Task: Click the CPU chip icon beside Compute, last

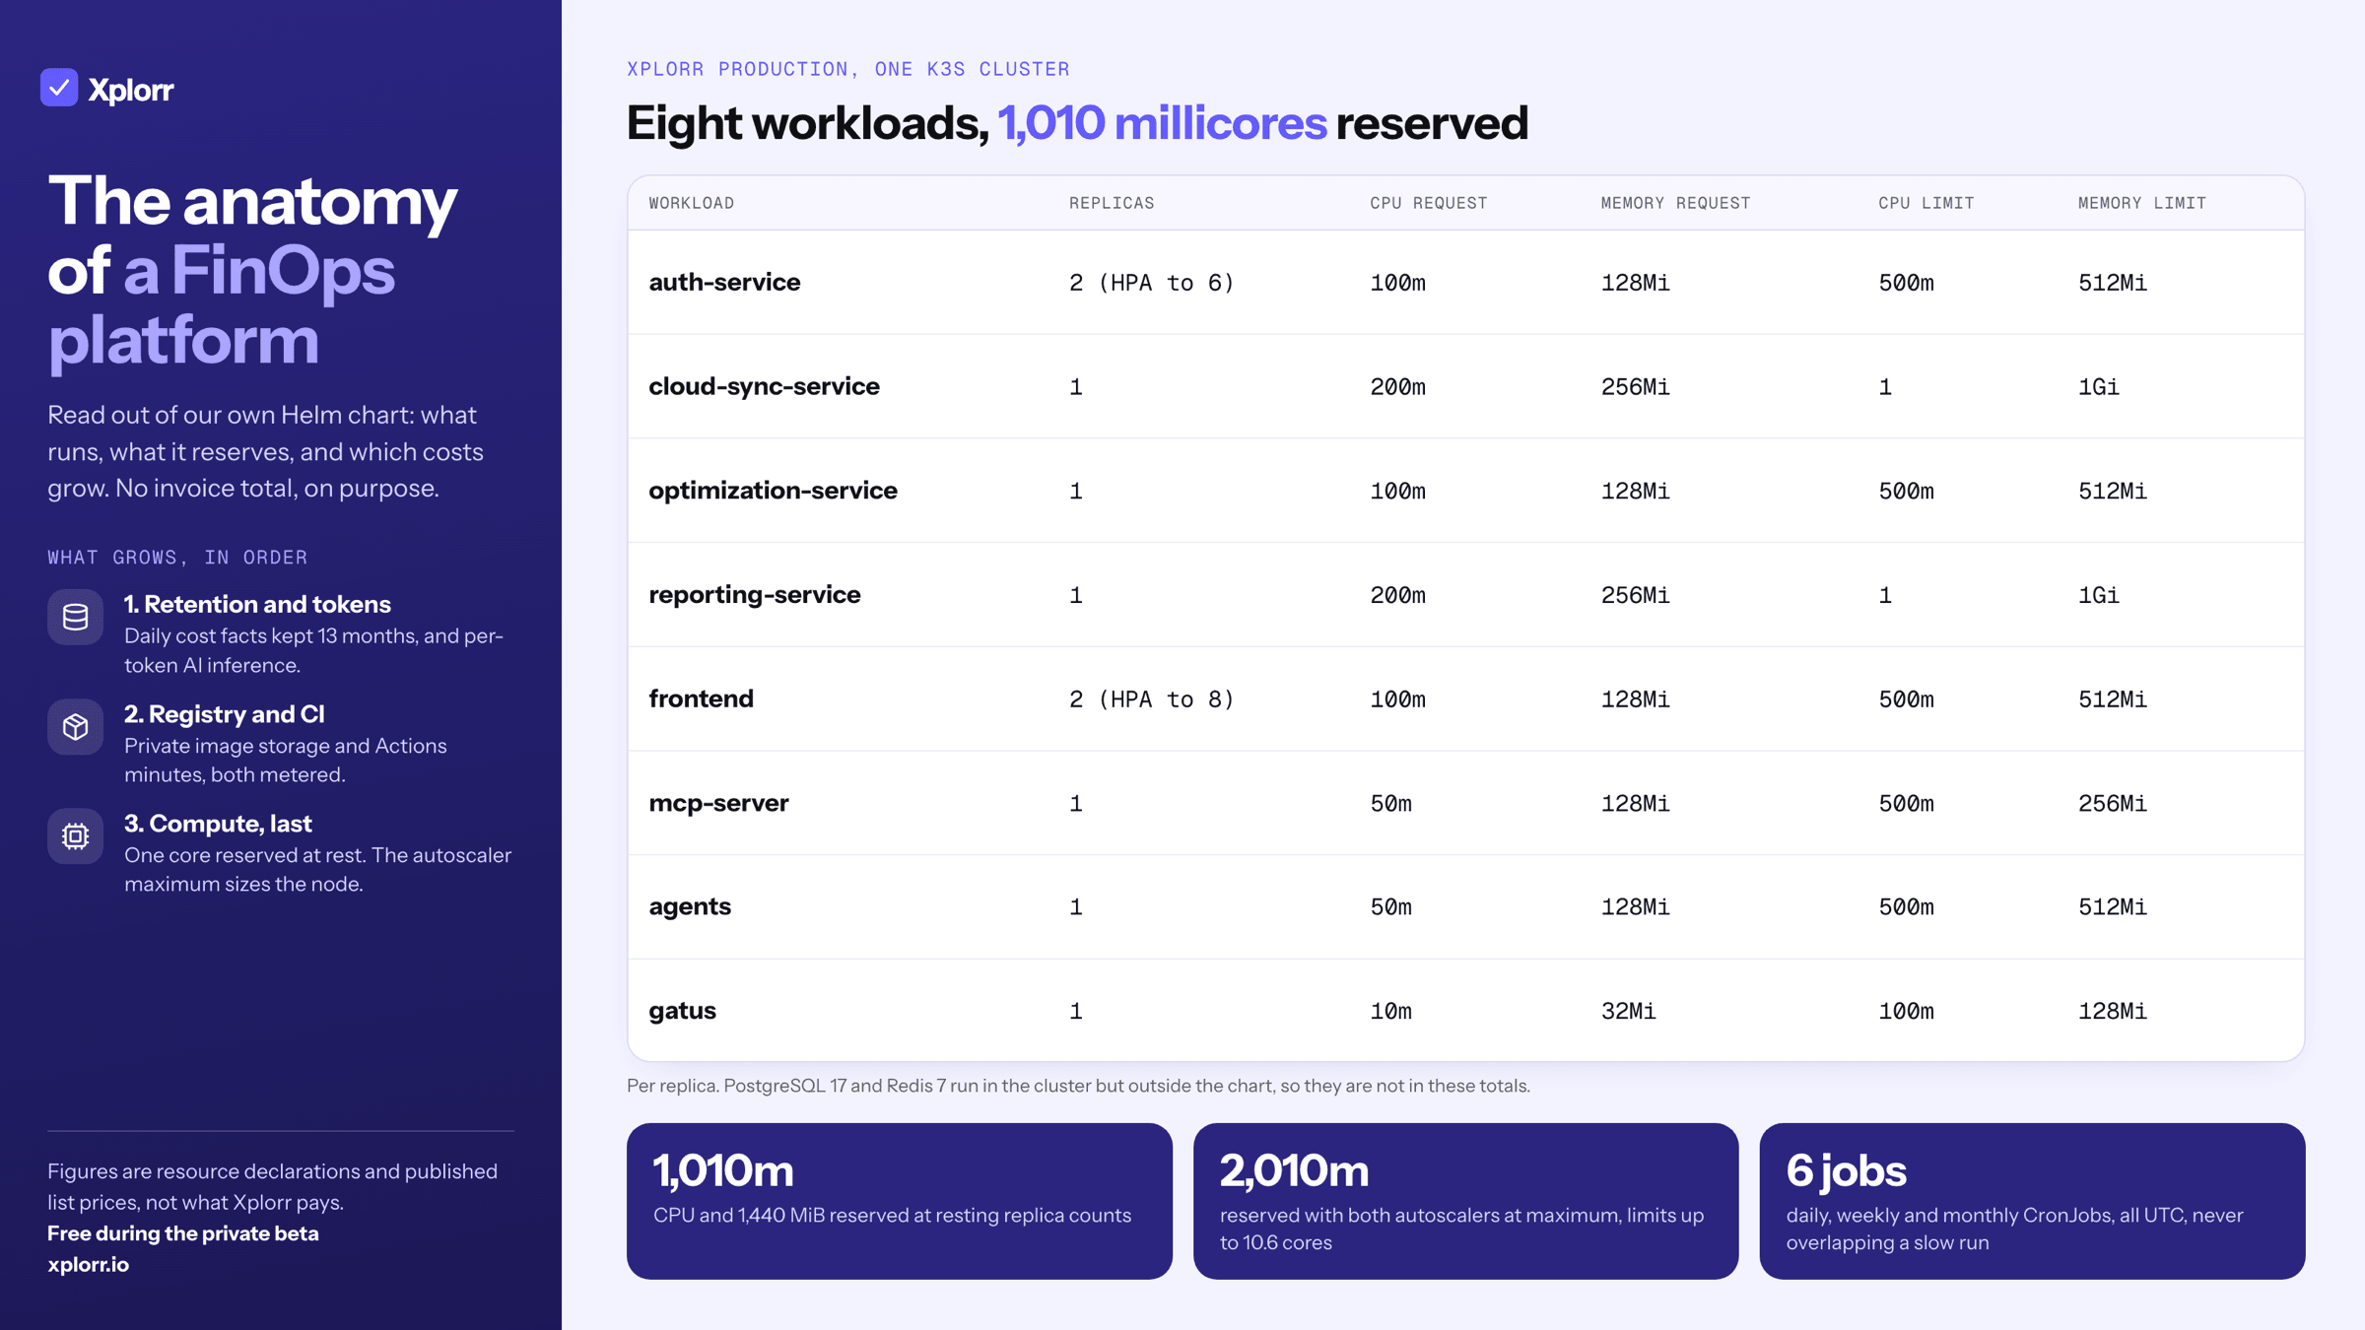Action: 75,836
